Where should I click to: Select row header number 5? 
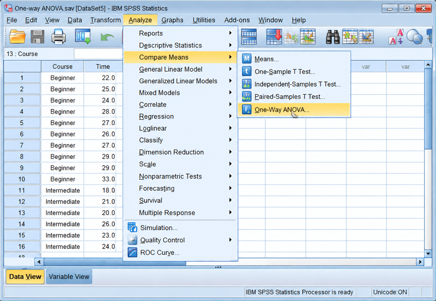point(22,123)
